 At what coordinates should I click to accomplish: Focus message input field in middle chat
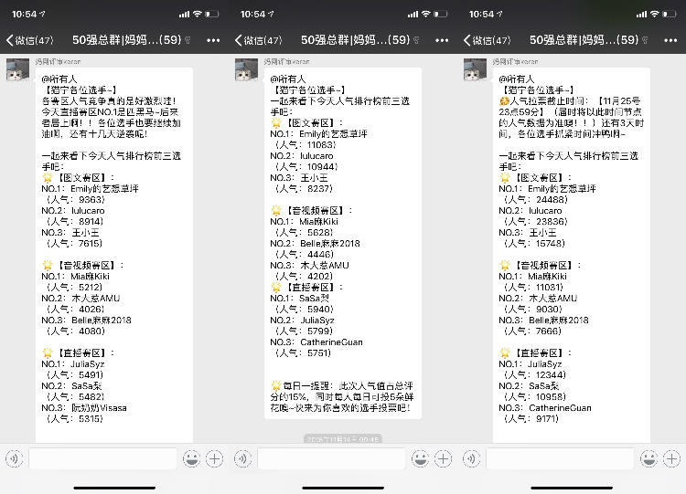pyautogui.click(x=331, y=458)
